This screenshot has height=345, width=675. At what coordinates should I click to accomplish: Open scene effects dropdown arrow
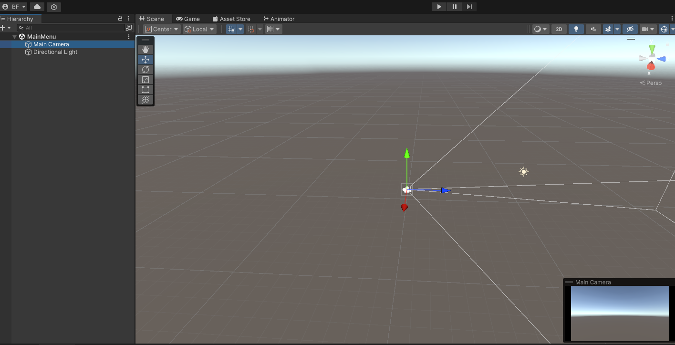coord(617,29)
